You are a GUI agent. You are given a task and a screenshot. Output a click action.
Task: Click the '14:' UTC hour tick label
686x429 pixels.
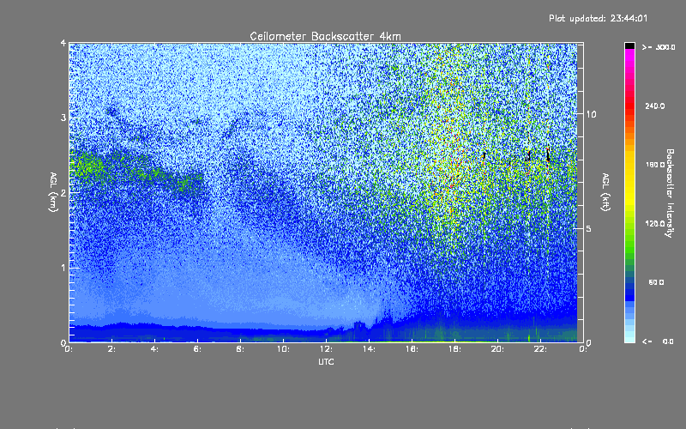[x=369, y=349]
